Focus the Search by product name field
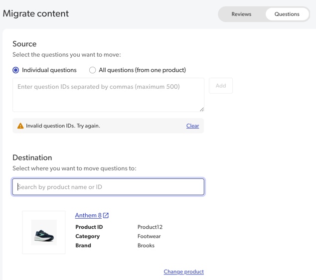 pyautogui.click(x=108, y=187)
